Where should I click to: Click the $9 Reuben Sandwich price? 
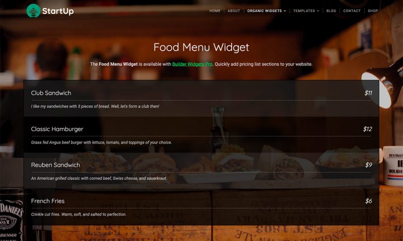point(369,165)
